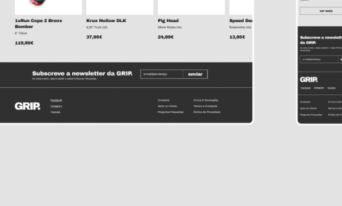
Task: Click the GRIP logo in the mobile footer
Action: (309, 80)
